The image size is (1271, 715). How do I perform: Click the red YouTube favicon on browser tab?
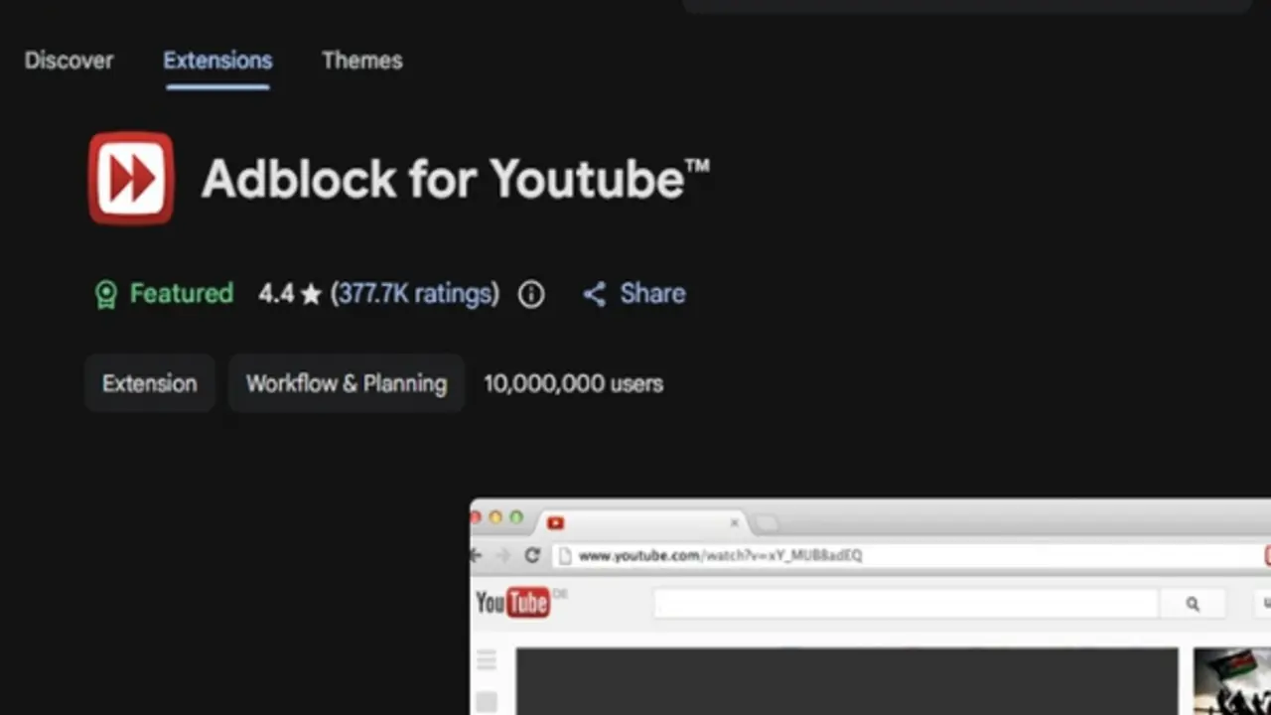point(555,522)
